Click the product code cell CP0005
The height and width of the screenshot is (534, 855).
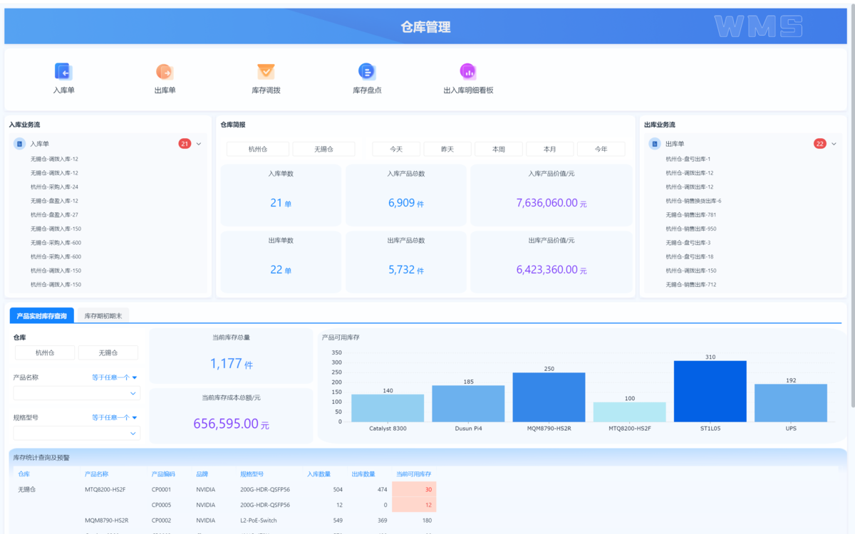point(162,504)
